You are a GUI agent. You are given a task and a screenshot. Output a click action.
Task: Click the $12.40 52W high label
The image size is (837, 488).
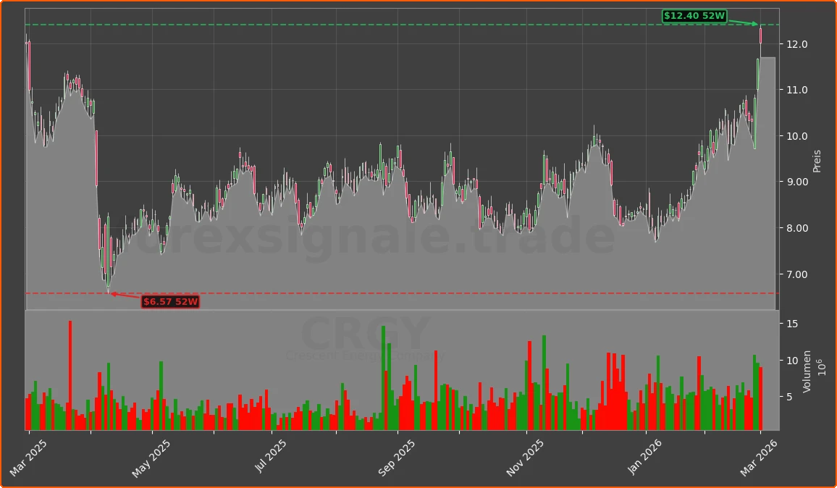click(x=694, y=16)
